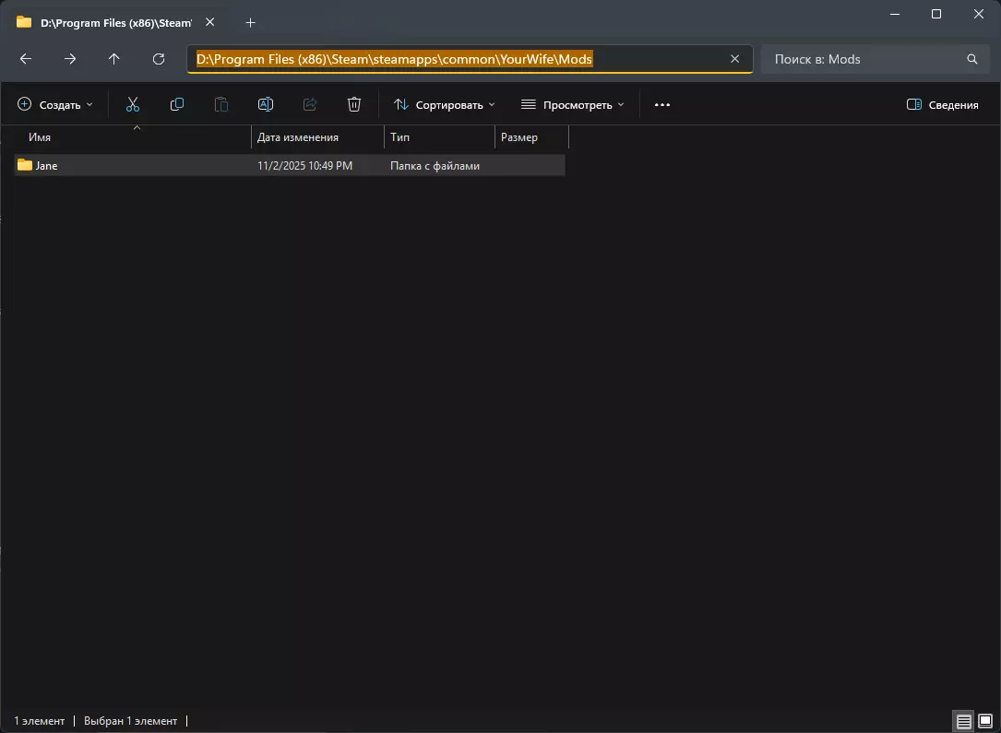Go forward in folder history
1001x733 pixels.
(70, 59)
